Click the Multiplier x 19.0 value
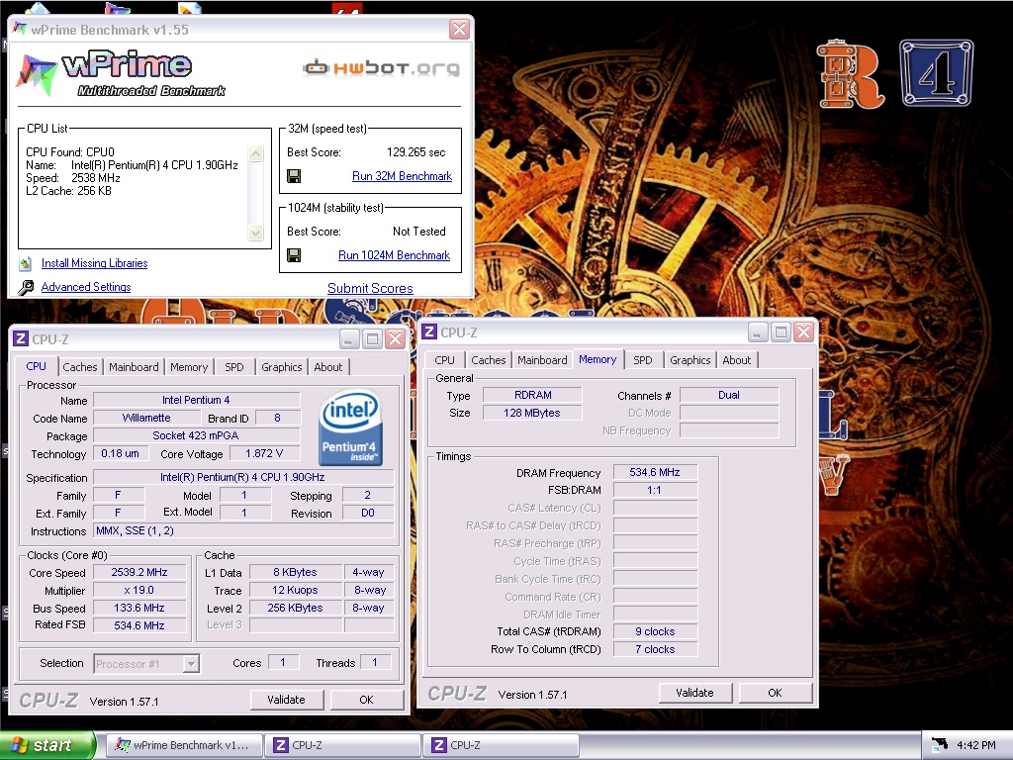Image resolution: width=1013 pixels, height=760 pixels. tap(139, 590)
